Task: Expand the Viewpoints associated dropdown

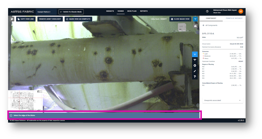Action: pyautogui.click(x=222, y=100)
